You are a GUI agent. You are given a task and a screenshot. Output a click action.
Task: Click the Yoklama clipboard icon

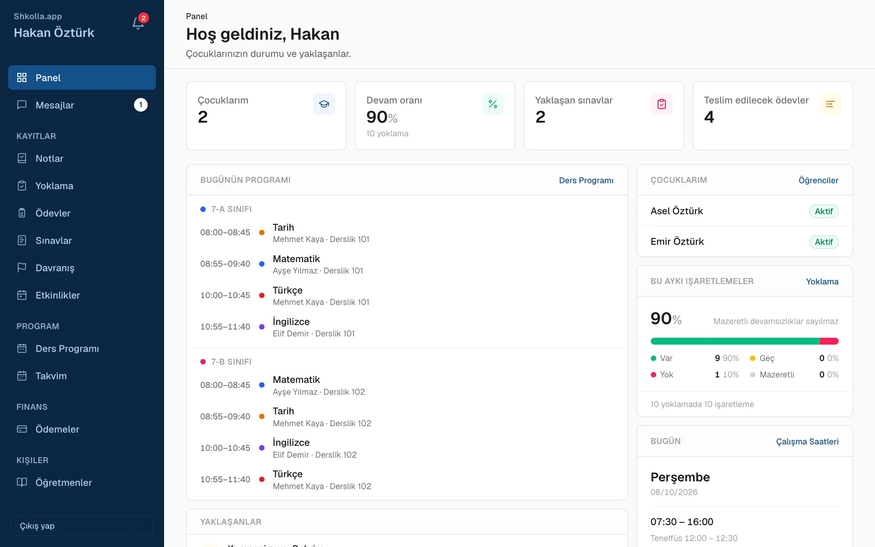[22, 186]
